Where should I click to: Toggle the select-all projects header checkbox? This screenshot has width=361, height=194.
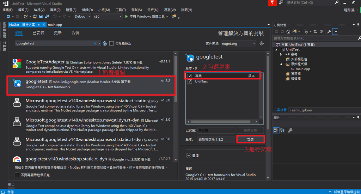tap(190, 76)
